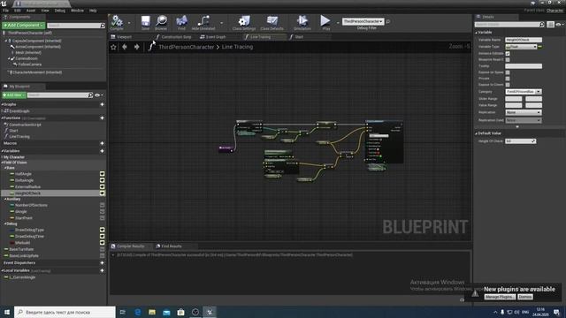The width and height of the screenshot is (566, 318).
Task: Open Hide Unrelated options dropdown arrow
Action: pos(221,23)
